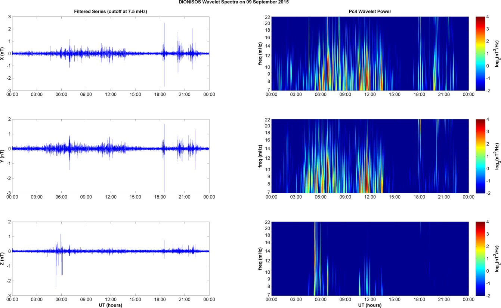Select "UT (hours)" label below the Z series plot
Image resolution: width=501 pixels, height=308 pixels.
pos(111,305)
